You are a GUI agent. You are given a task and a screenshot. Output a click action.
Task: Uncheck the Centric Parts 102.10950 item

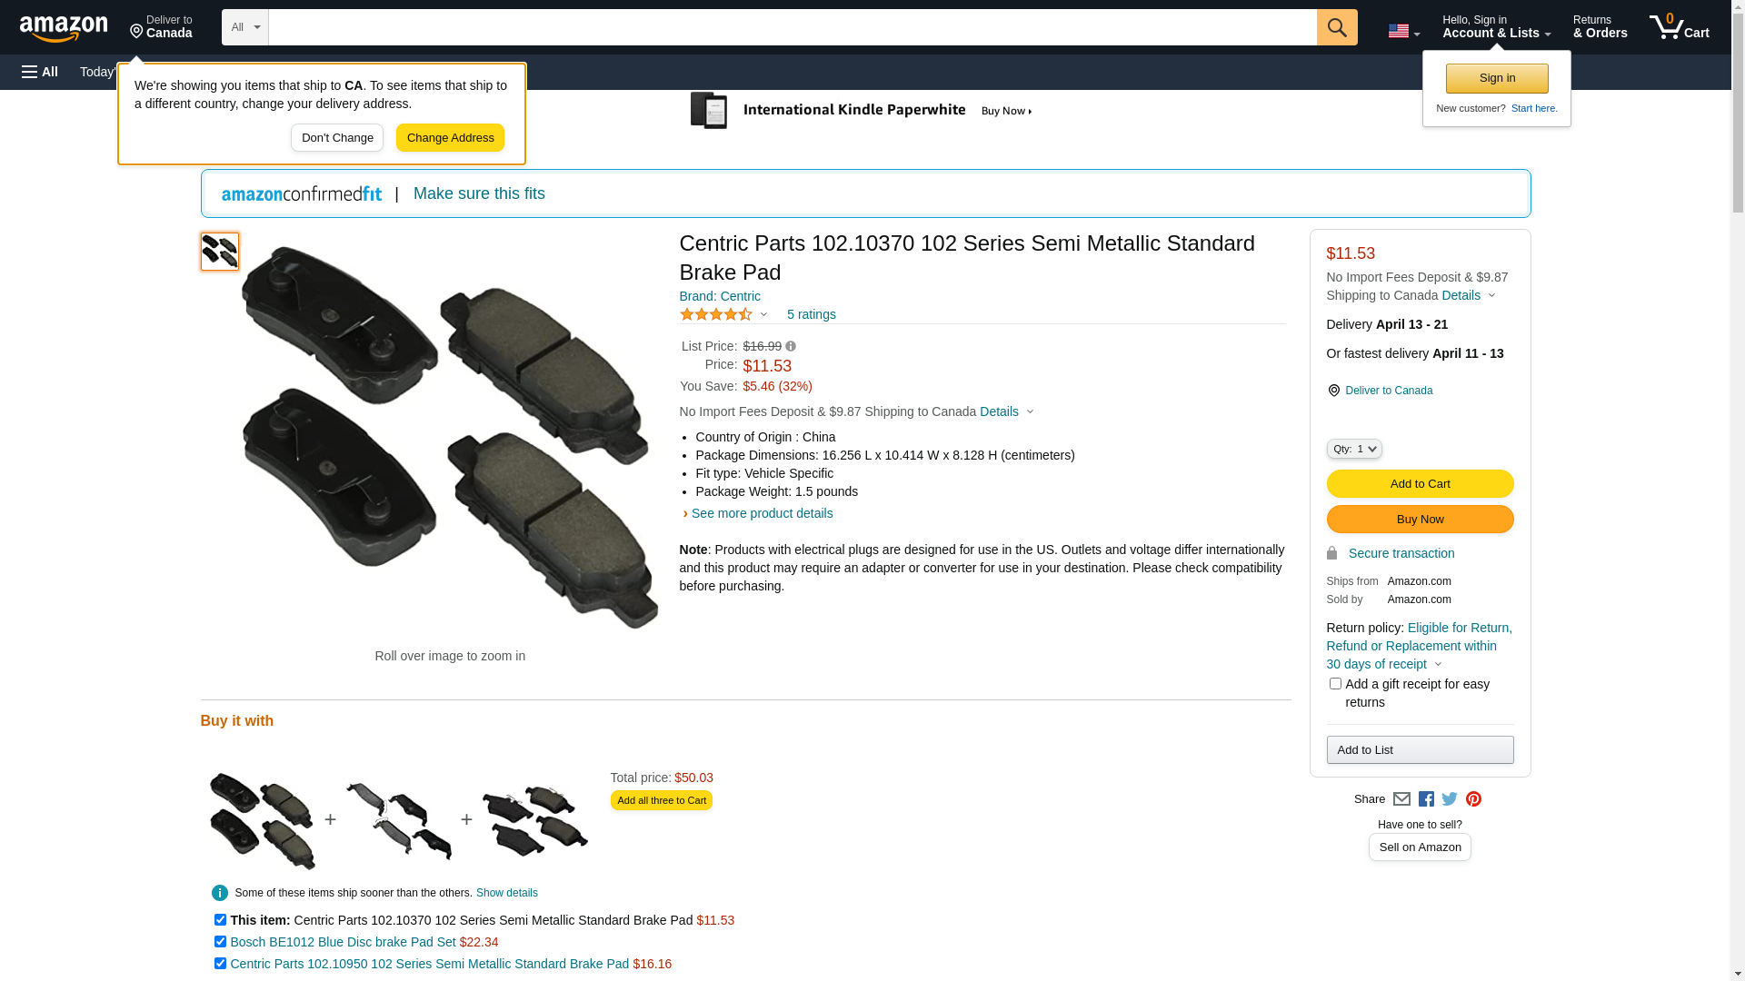[220, 964]
